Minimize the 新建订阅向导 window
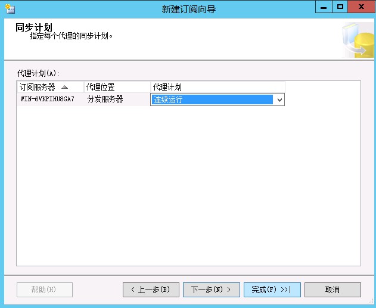The image size is (376, 308). [324, 7]
